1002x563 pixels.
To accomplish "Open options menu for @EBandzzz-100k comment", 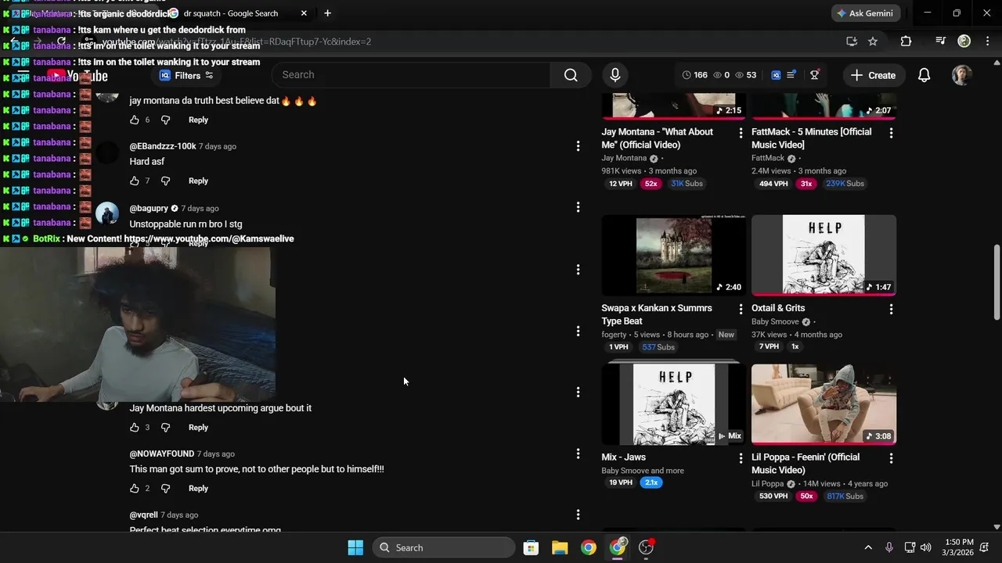I will 578,146.
